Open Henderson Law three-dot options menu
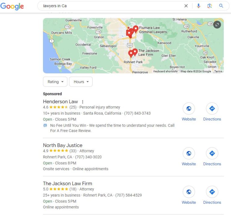231x217 pixels. coord(83,102)
